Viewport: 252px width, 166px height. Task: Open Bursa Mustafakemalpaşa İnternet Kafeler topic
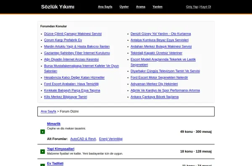[x=81, y=69]
